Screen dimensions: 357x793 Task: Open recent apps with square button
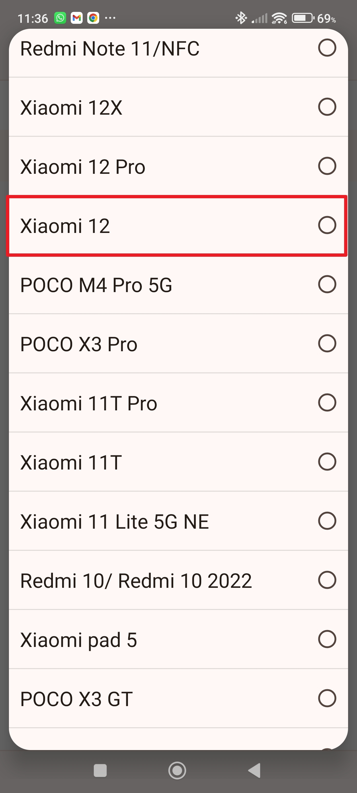click(x=100, y=771)
